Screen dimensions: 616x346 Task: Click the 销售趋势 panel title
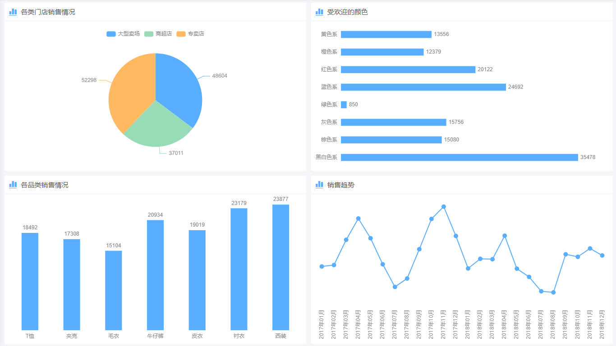click(340, 185)
